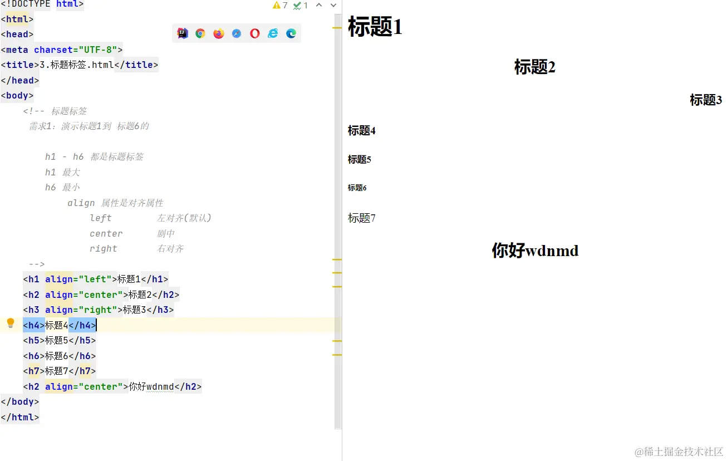727x461 pixels.
Task: Click the green typo checkmark showing 1
Action: (x=301, y=6)
